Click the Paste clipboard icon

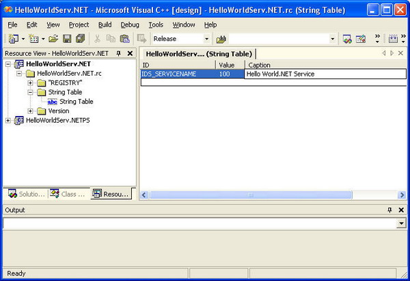(124, 39)
